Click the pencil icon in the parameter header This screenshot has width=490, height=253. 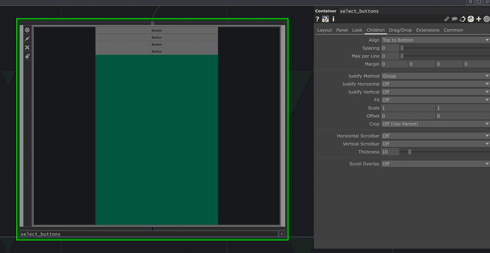(x=447, y=19)
